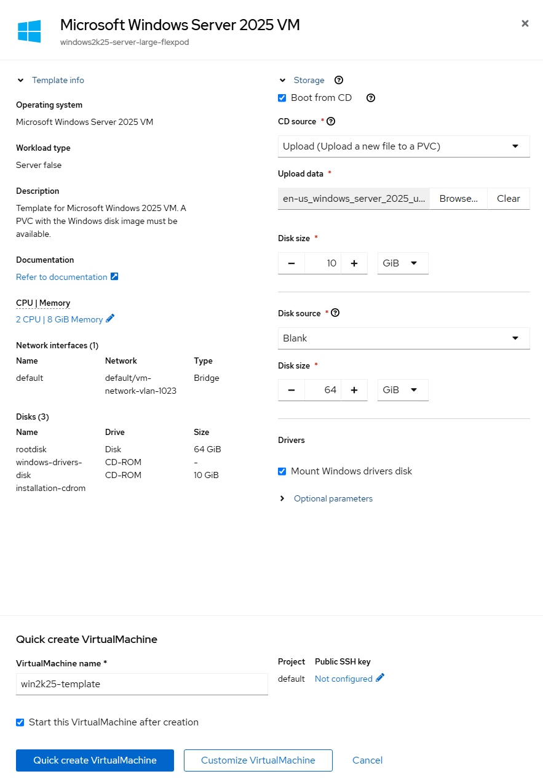
Task: Browse for an upload data file
Action: [458, 198]
